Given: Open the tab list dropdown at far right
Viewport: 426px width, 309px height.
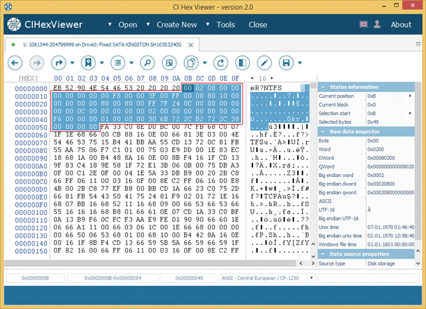Looking at the screenshot, I should tap(418, 44).
